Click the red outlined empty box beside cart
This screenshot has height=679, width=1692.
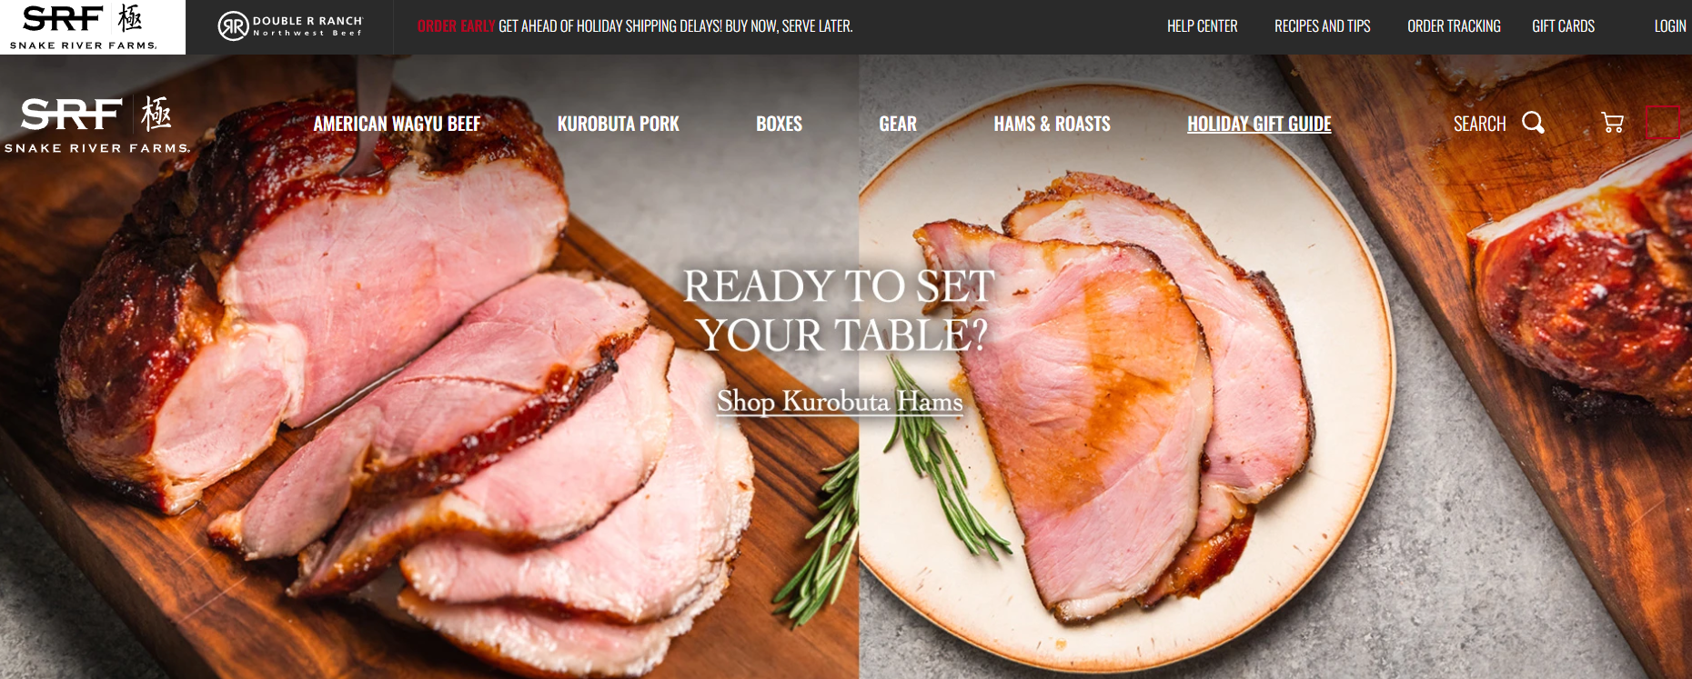tap(1663, 123)
